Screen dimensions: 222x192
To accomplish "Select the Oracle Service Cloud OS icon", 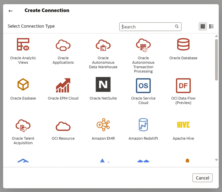I will (x=143, y=85).
